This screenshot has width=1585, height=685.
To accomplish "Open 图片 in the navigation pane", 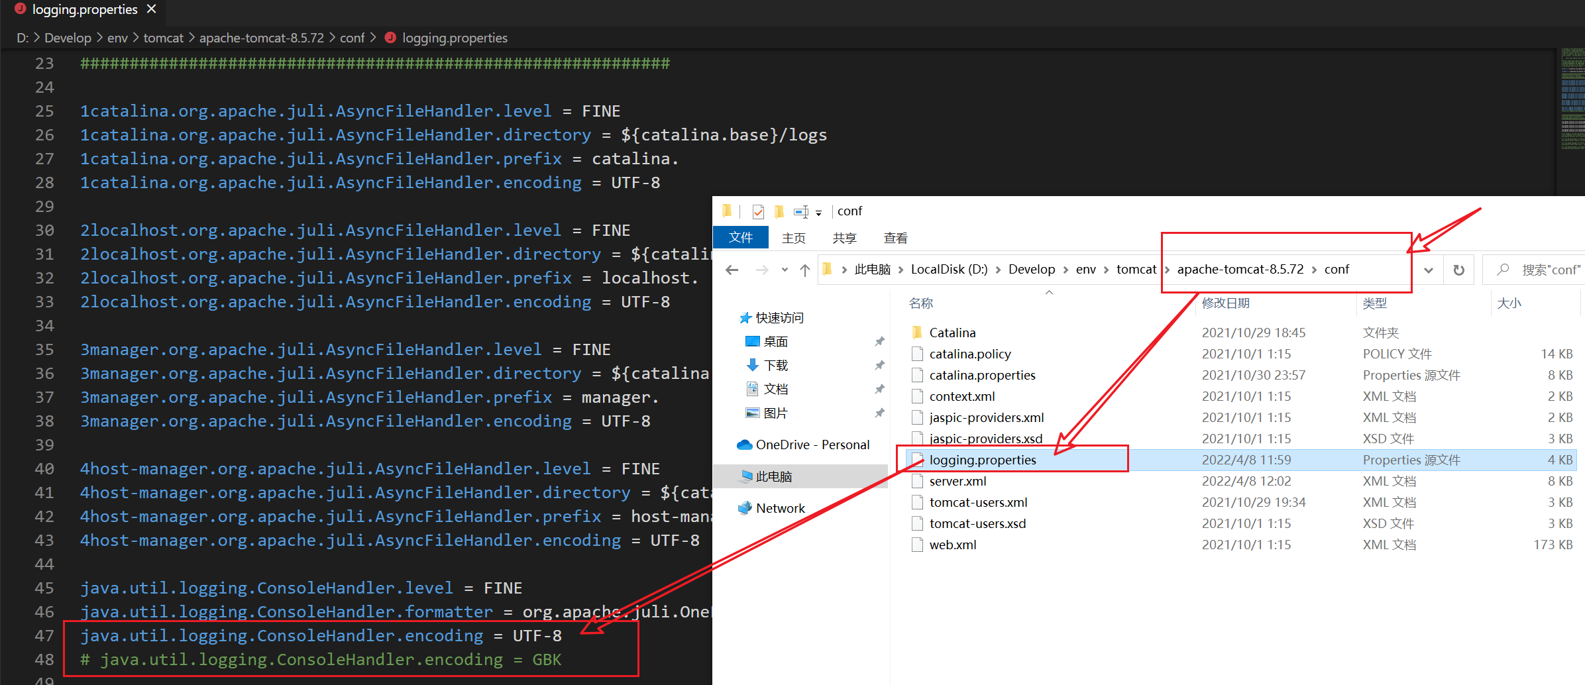I will click(x=767, y=413).
